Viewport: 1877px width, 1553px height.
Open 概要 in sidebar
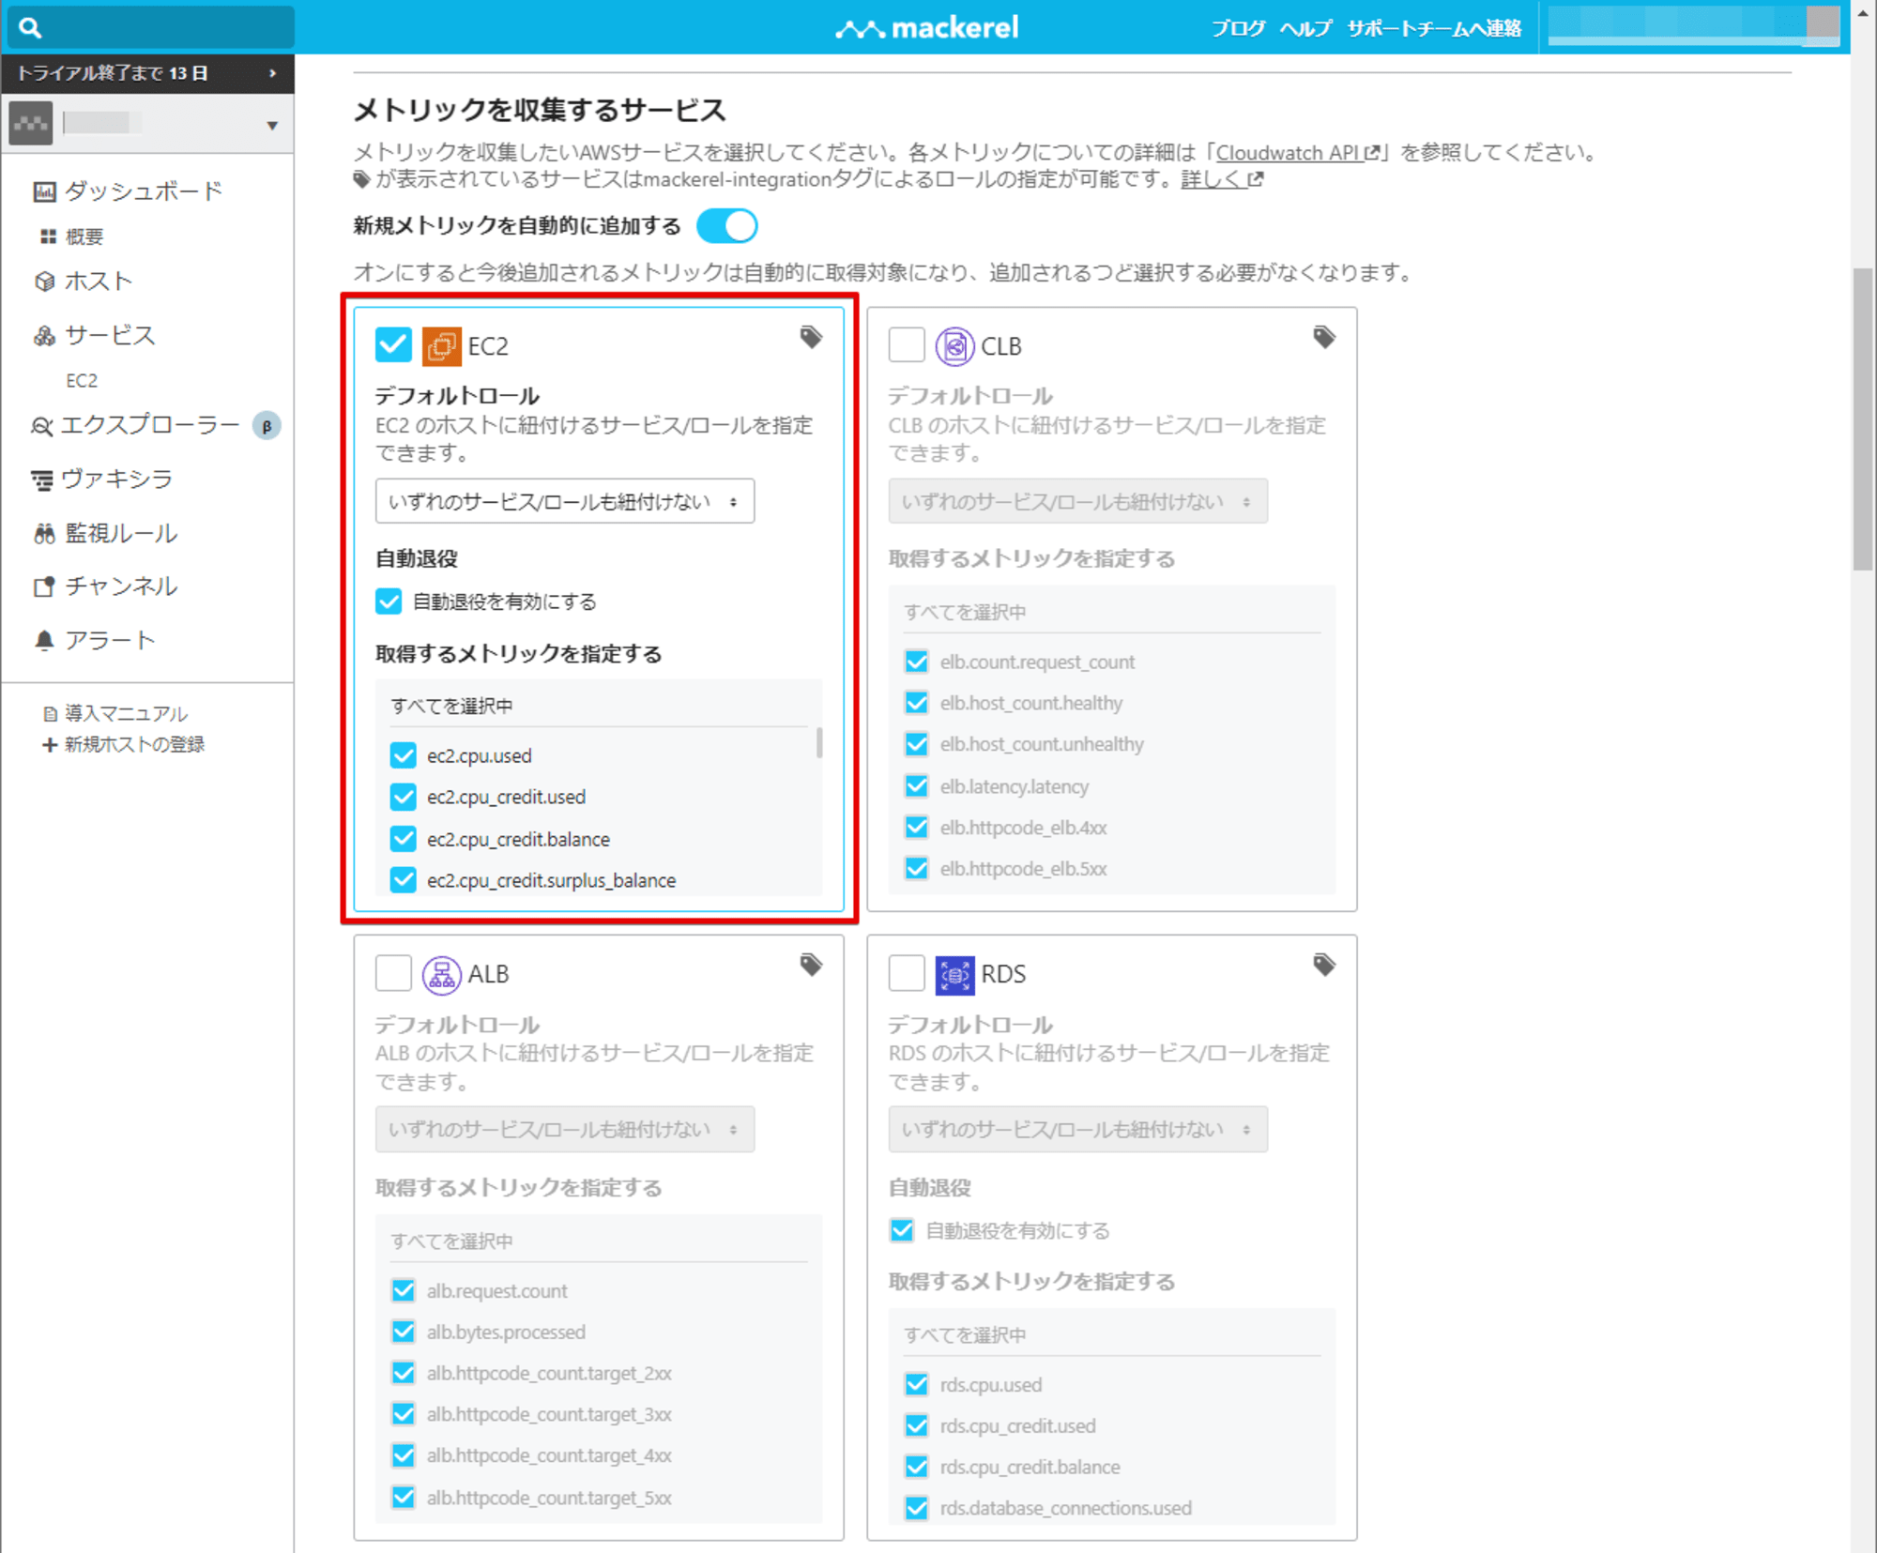(x=84, y=236)
